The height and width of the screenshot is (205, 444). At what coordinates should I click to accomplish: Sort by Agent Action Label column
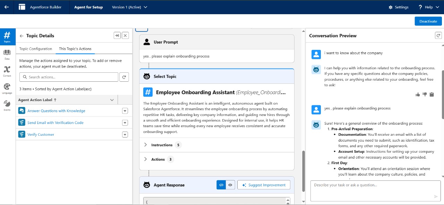(x=37, y=100)
